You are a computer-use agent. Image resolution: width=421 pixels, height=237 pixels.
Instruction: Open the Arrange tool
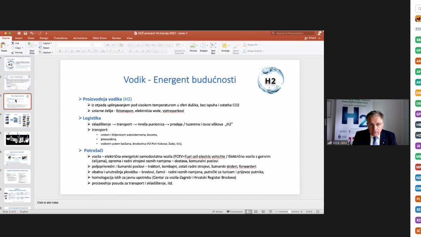pos(225,47)
